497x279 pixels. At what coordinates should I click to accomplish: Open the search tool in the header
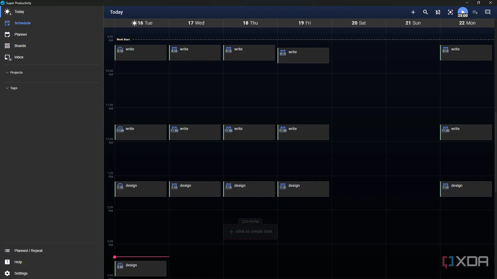(x=425, y=12)
